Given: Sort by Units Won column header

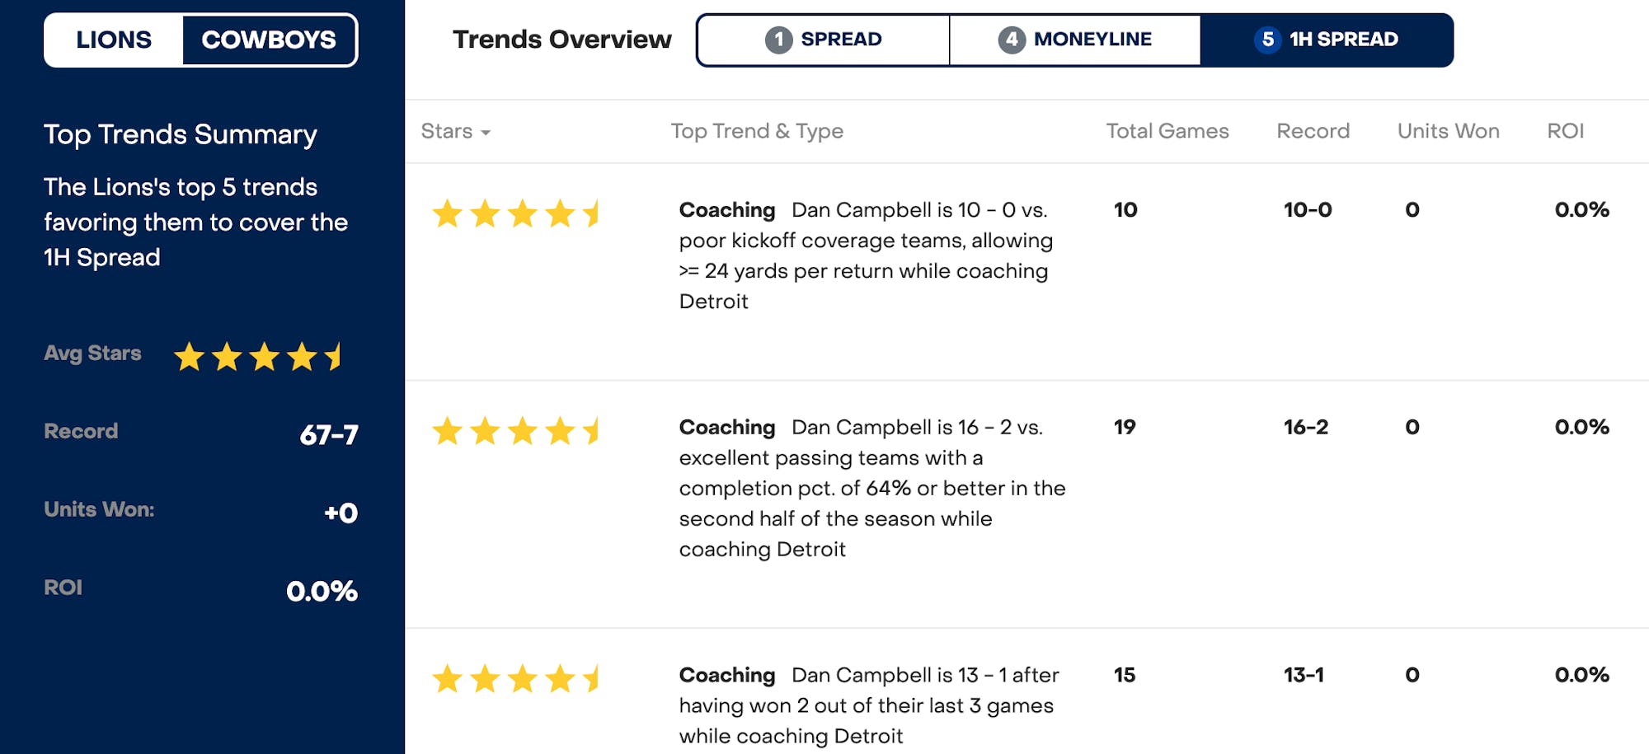Looking at the screenshot, I should (1448, 131).
